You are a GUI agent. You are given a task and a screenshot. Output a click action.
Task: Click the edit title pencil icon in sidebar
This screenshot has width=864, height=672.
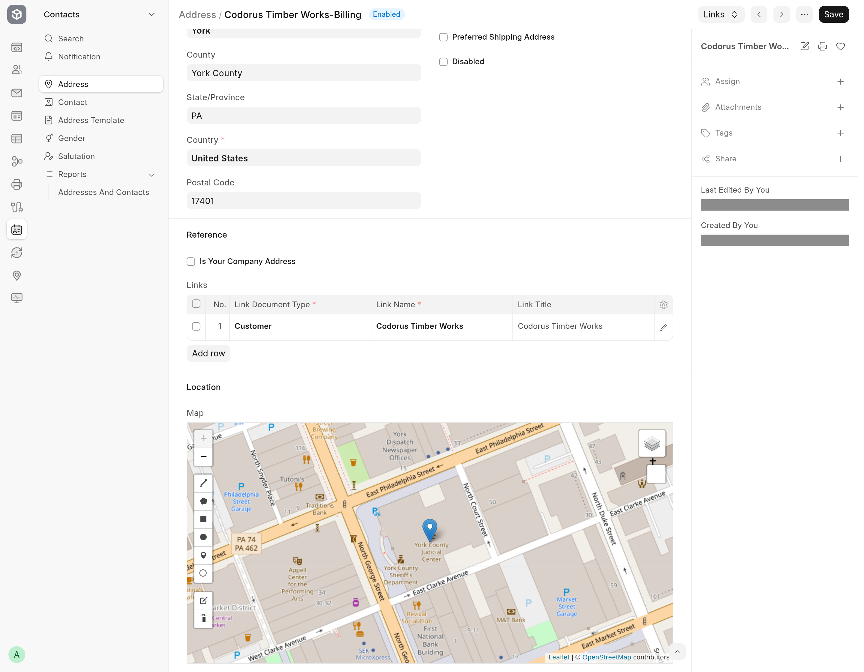click(x=805, y=46)
